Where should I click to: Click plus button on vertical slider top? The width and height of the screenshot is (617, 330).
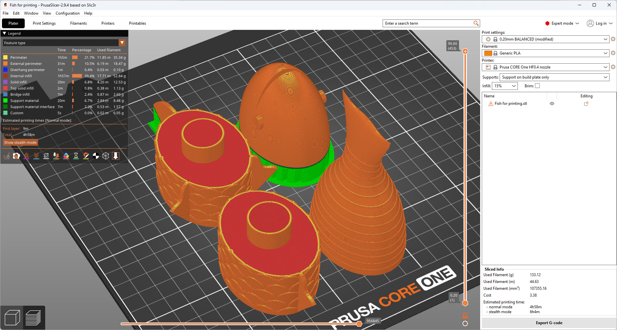pyautogui.click(x=465, y=51)
